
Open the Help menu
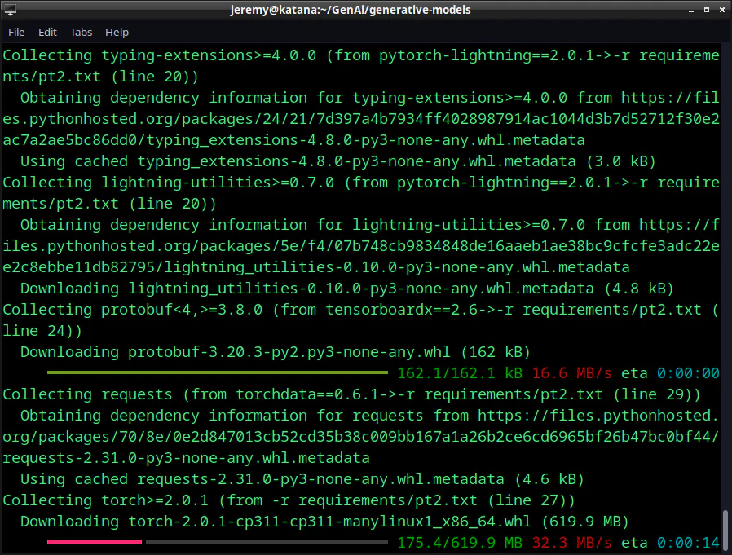[x=117, y=33]
